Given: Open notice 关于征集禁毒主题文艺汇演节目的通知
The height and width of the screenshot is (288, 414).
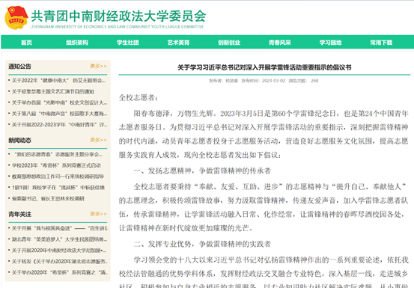Looking at the screenshot, I should point(53,91).
